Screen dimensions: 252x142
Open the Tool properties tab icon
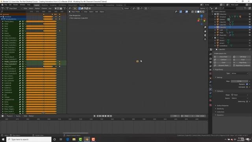point(211,54)
